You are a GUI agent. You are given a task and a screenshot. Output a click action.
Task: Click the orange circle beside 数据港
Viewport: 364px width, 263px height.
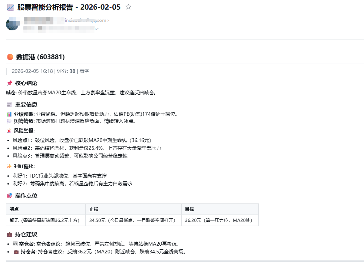[x=10, y=57]
